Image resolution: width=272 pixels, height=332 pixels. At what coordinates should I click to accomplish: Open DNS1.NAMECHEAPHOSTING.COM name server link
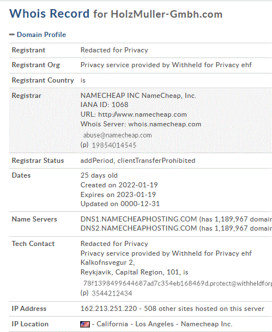(x=138, y=219)
